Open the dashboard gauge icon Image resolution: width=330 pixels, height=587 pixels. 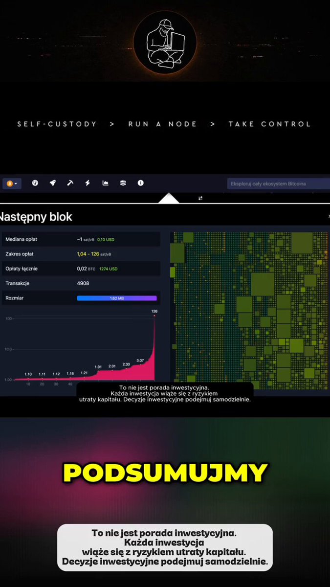coord(35,183)
